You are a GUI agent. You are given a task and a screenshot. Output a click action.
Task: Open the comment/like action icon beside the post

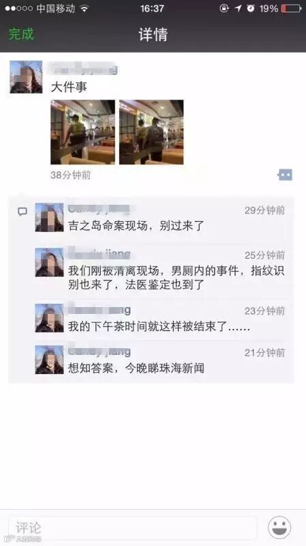285,175
